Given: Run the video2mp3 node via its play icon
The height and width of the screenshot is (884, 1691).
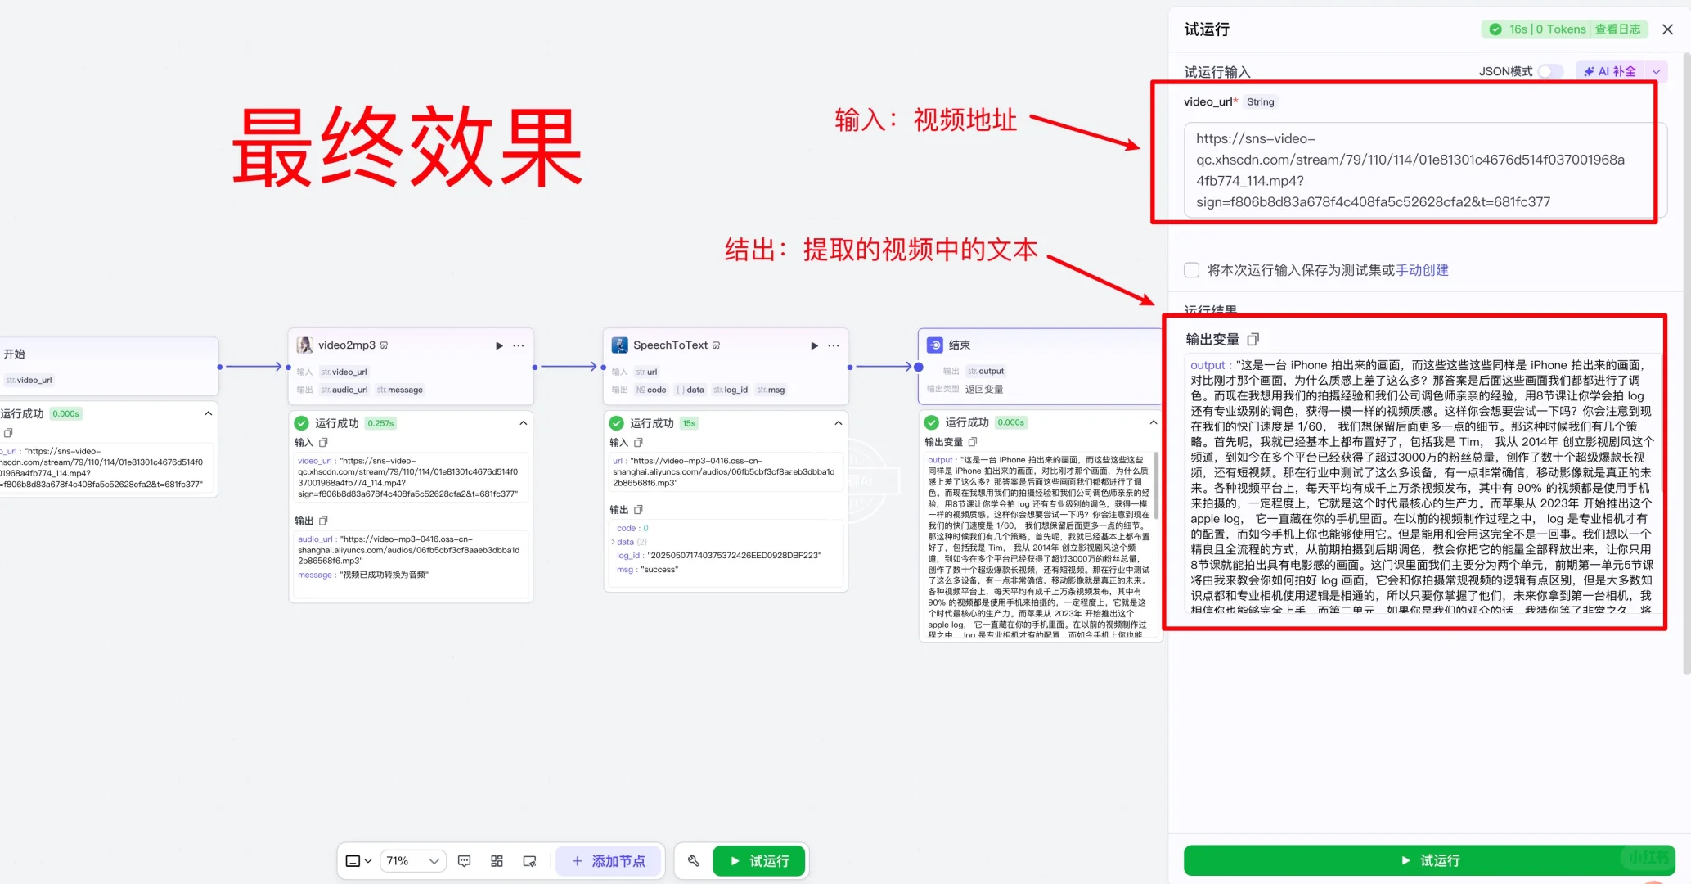Looking at the screenshot, I should (x=499, y=345).
